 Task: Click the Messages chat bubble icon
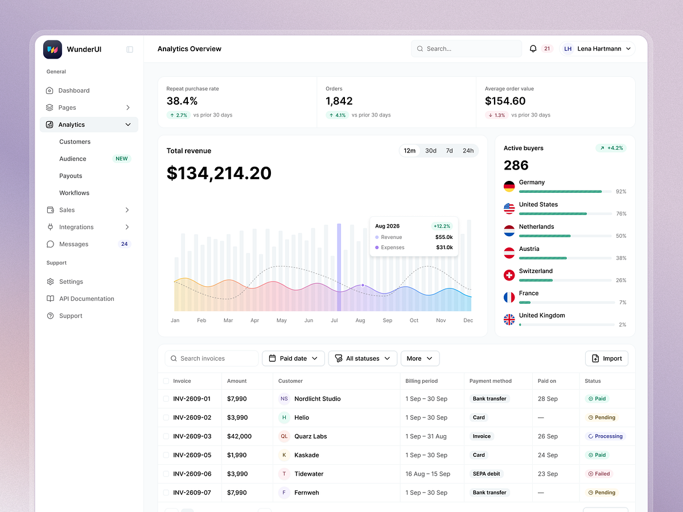click(x=50, y=244)
